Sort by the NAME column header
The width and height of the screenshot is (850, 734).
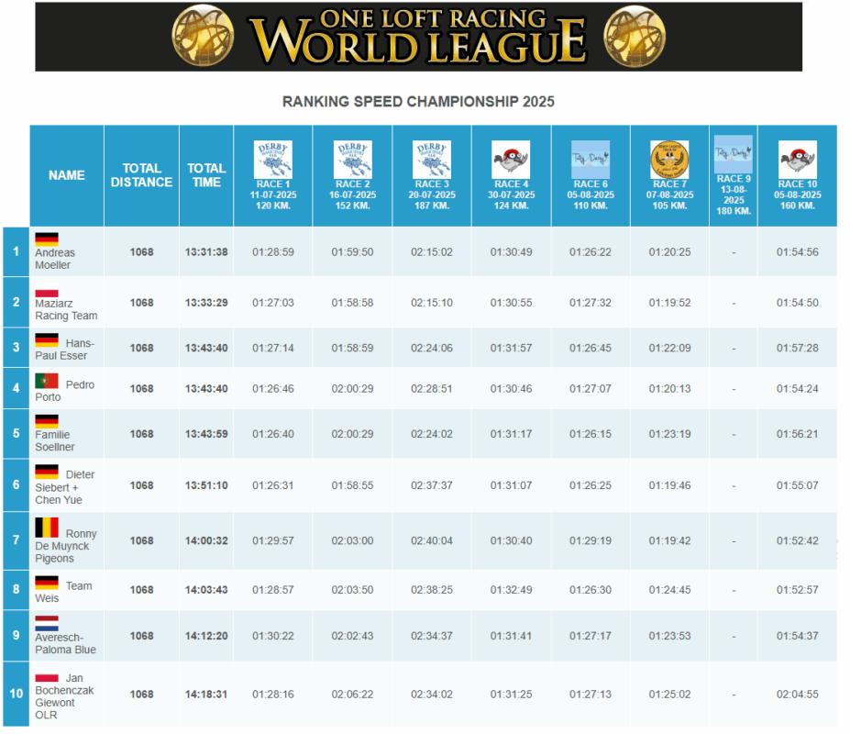pos(67,175)
